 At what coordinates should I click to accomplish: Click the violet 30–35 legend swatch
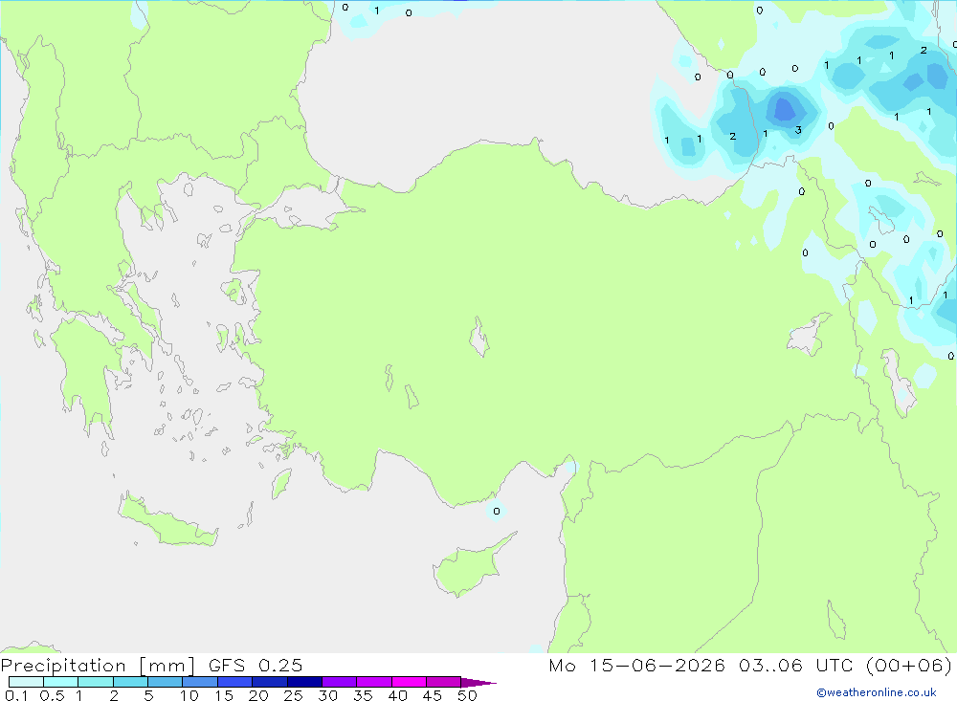[340, 682]
